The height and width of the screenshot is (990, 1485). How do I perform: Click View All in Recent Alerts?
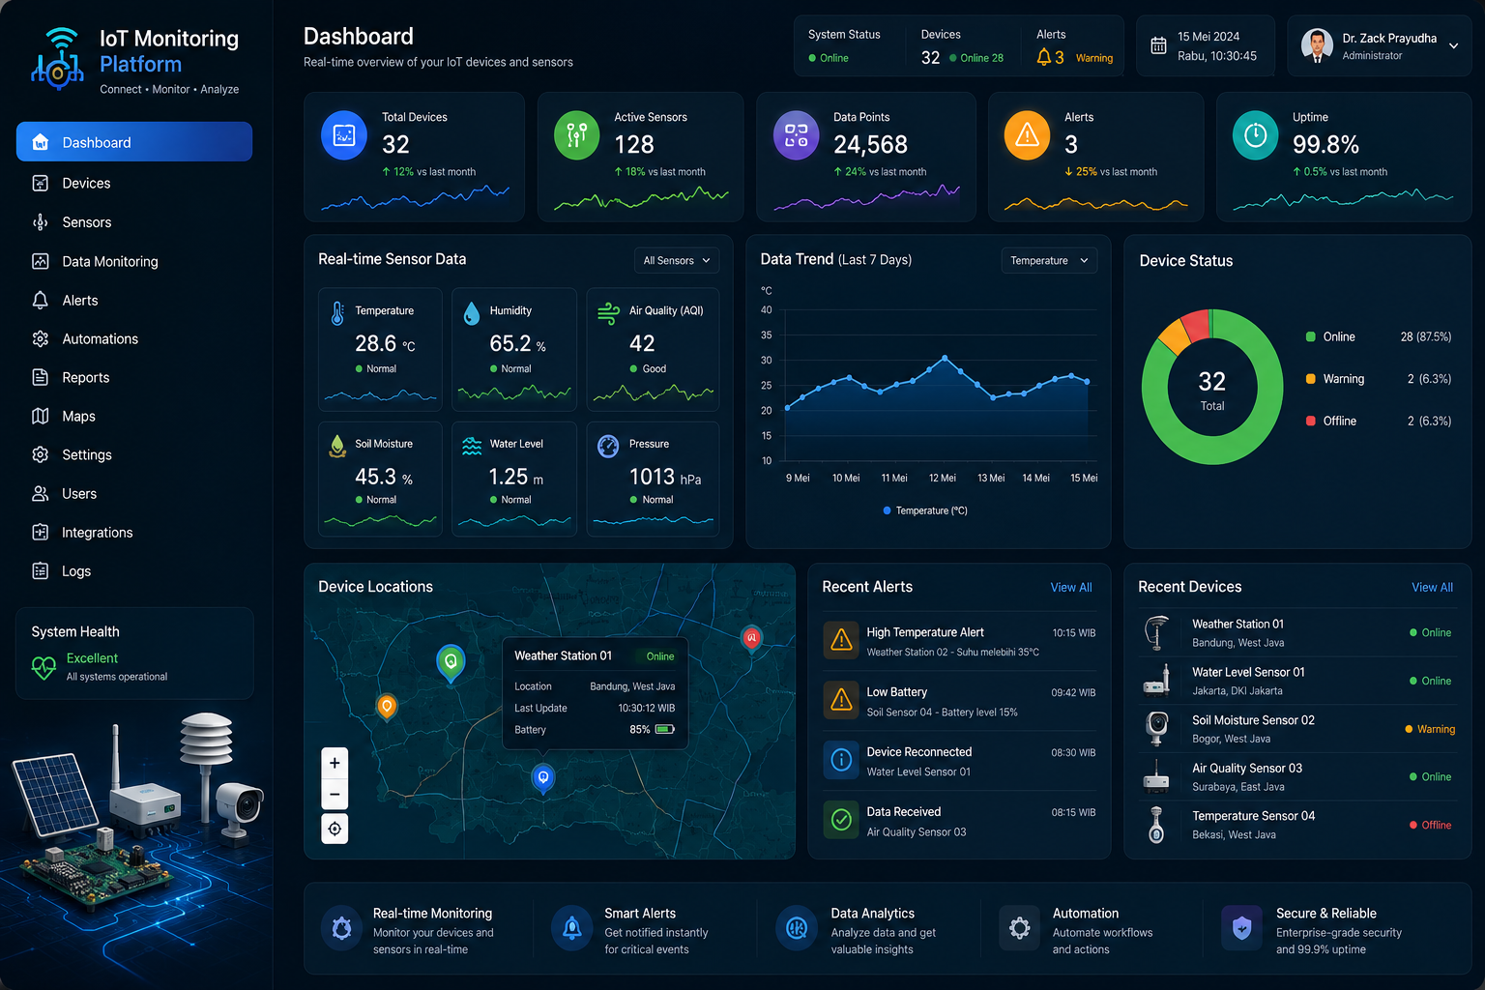pos(1071,587)
